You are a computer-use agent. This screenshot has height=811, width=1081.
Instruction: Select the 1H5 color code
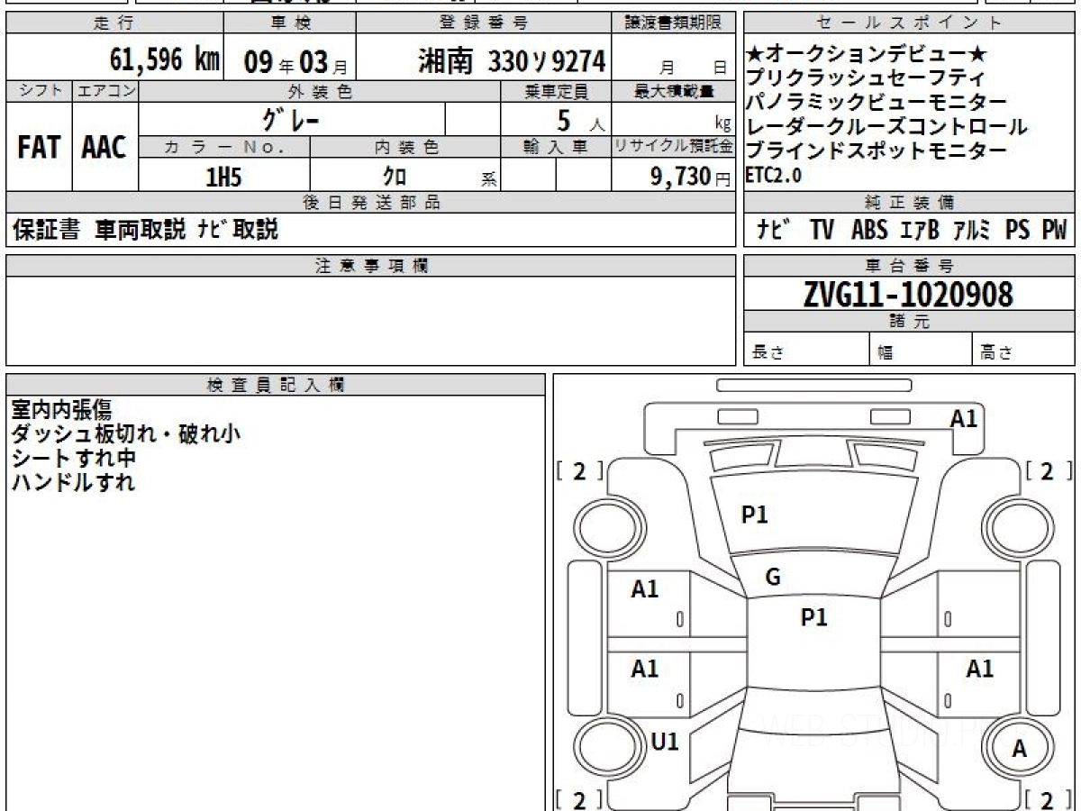pos(224,177)
